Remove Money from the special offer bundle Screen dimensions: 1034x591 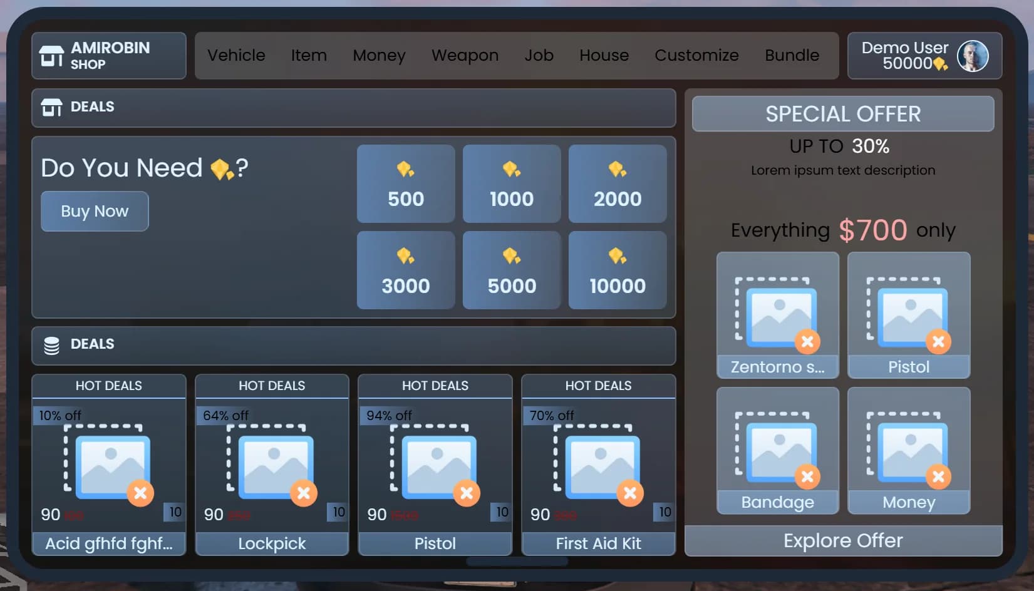point(939,477)
